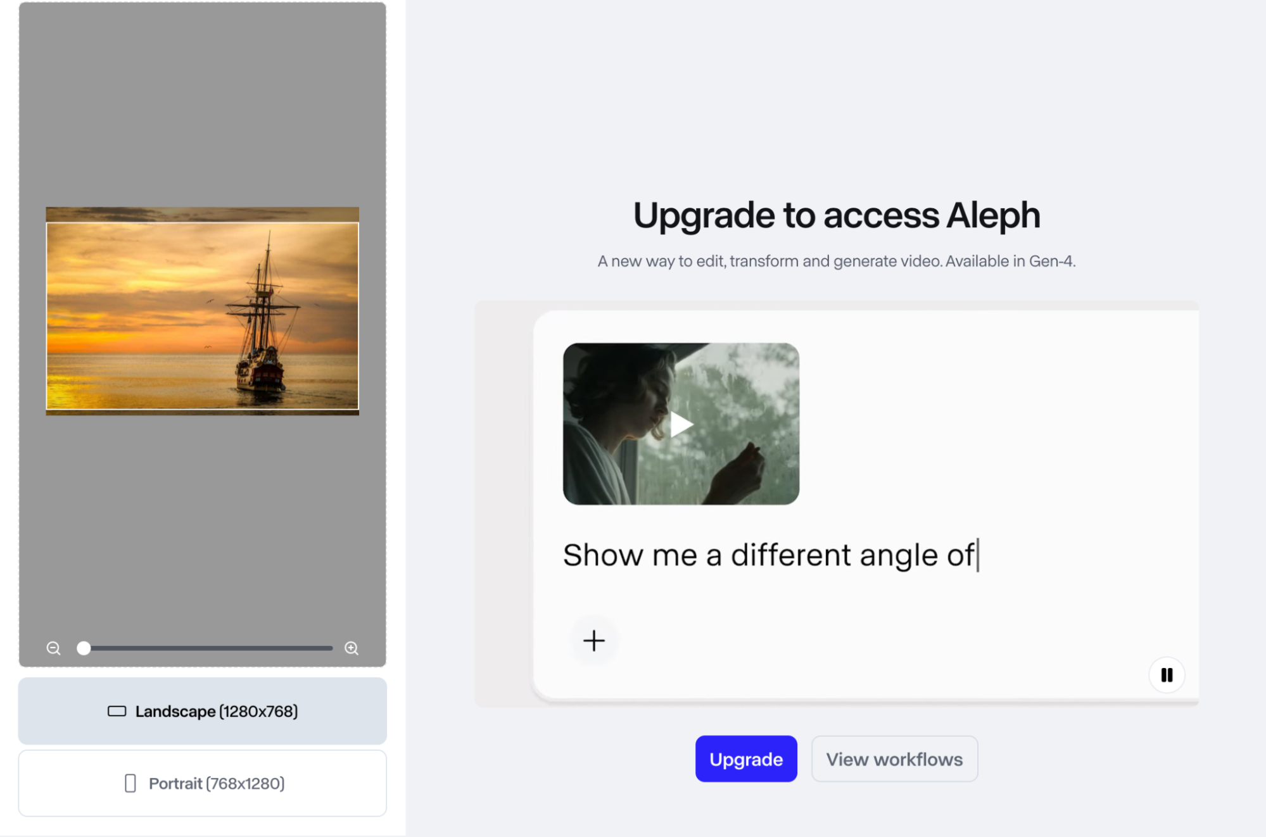Viewport: 1266px width, 837px height.
Task: Click the crop zoom slider handle
Action: tap(84, 648)
